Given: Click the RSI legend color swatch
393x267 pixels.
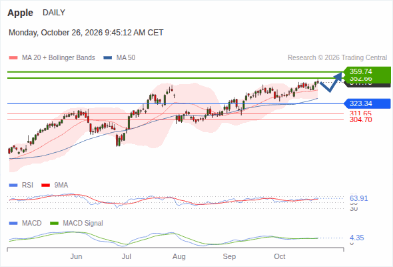Looking at the screenshot, I should pyautogui.click(x=13, y=186).
